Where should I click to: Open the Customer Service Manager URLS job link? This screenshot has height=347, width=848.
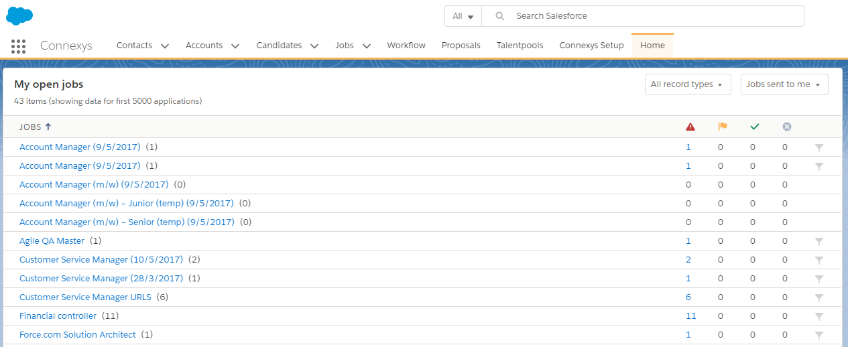tap(85, 297)
